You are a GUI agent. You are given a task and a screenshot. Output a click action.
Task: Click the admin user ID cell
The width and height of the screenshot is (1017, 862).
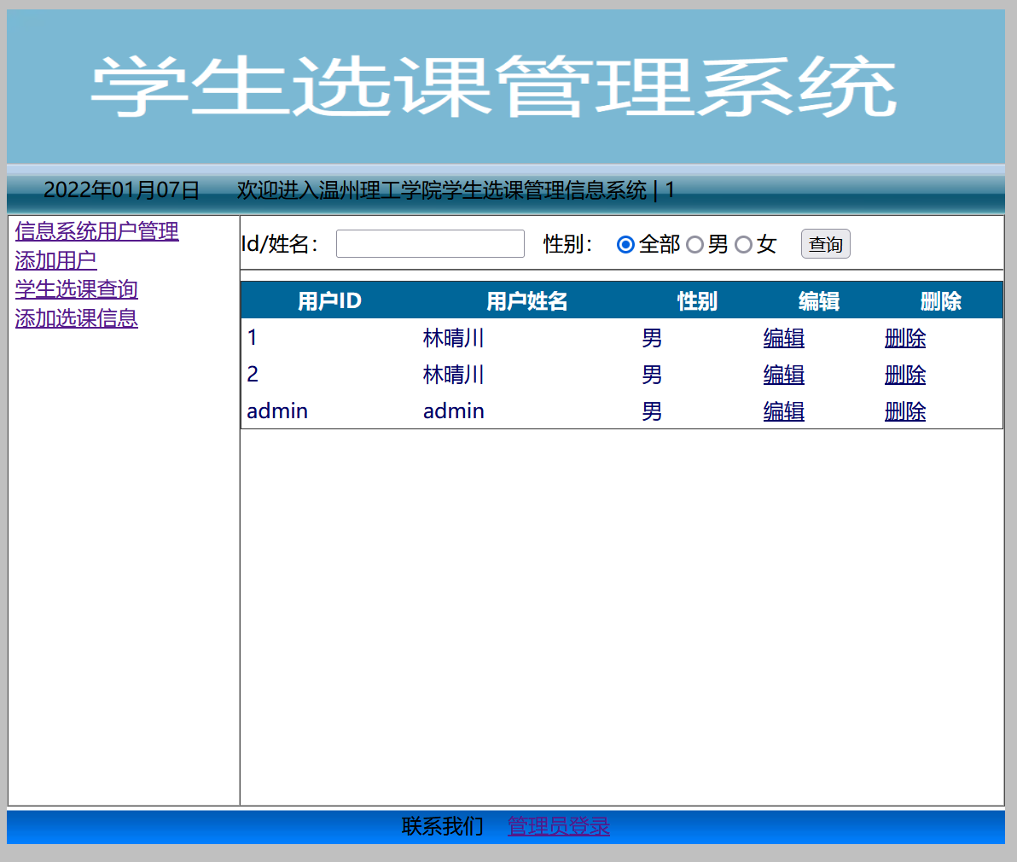point(277,411)
